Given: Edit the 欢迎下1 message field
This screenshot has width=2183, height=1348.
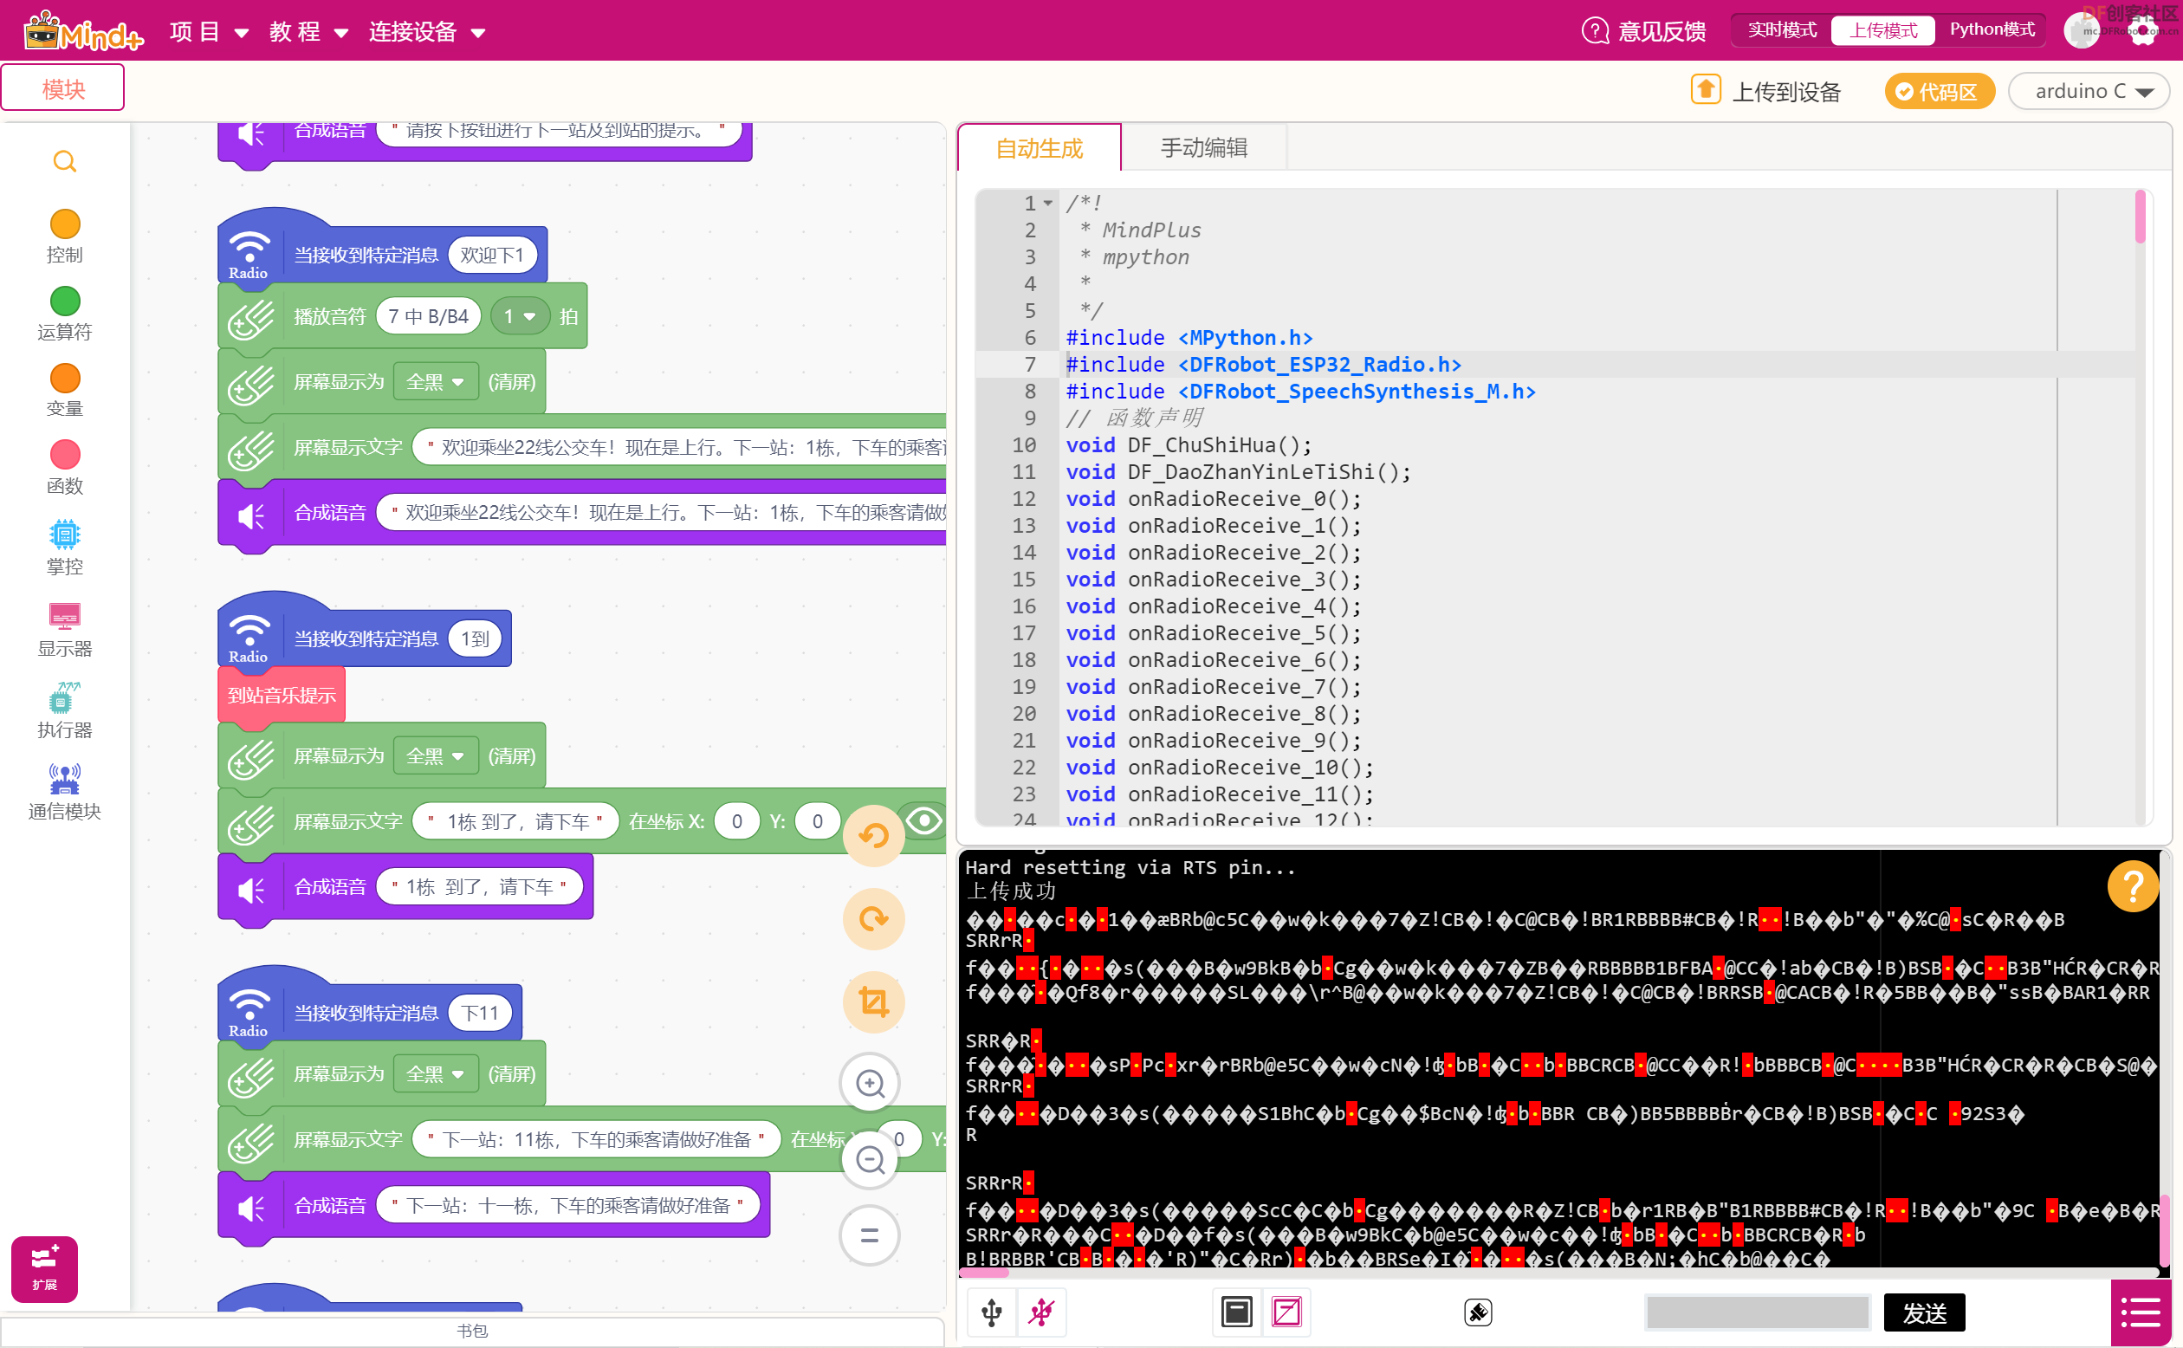Looking at the screenshot, I should click(492, 255).
